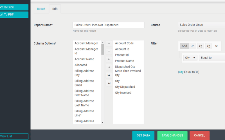Click Export To PDF button
This screenshot has height=140, width=225.
pos(14,15)
